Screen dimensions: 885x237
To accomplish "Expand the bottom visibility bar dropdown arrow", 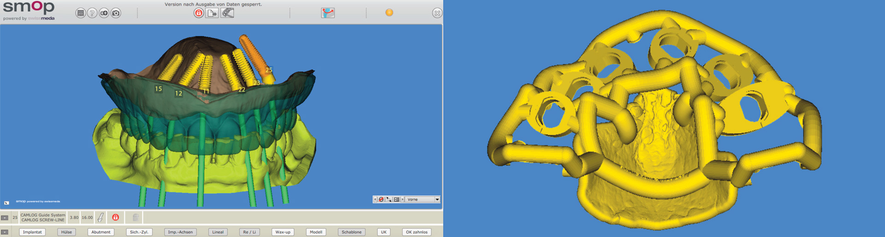I will [x=5, y=232].
